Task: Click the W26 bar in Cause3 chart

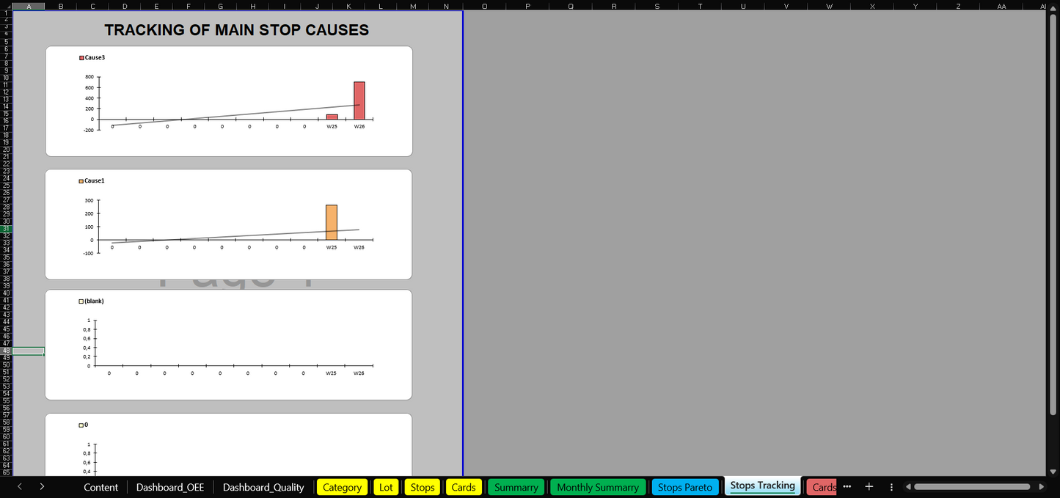Action: (x=359, y=100)
